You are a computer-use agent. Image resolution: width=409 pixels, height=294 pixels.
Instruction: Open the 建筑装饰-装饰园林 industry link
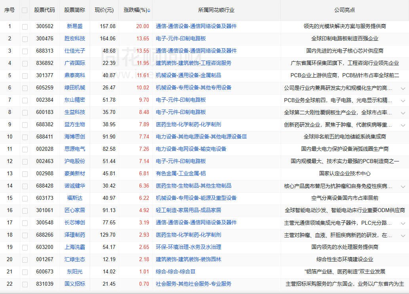tap(188, 259)
